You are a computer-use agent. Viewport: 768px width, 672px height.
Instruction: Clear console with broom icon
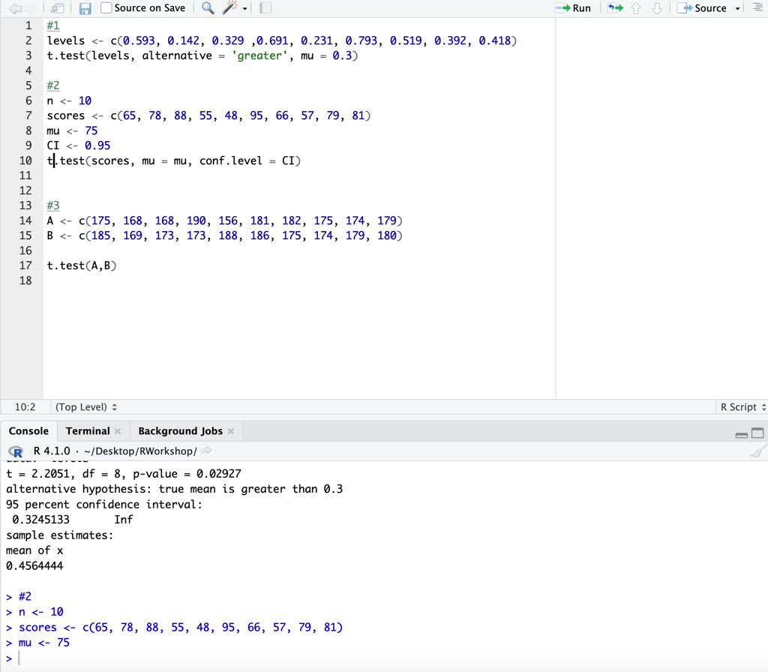point(757,451)
